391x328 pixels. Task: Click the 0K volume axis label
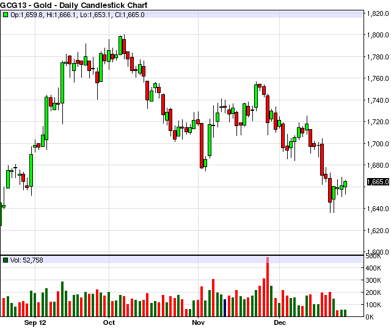point(370,317)
